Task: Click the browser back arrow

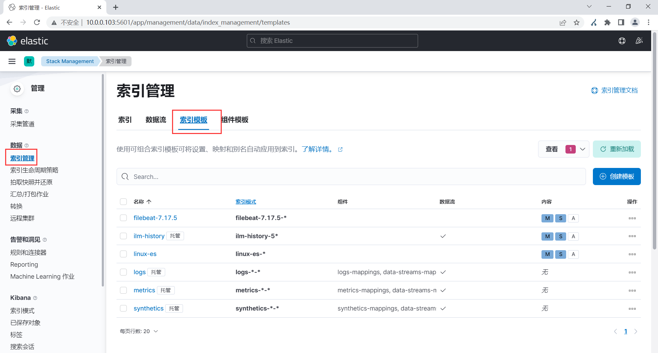Action: point(9,22)
